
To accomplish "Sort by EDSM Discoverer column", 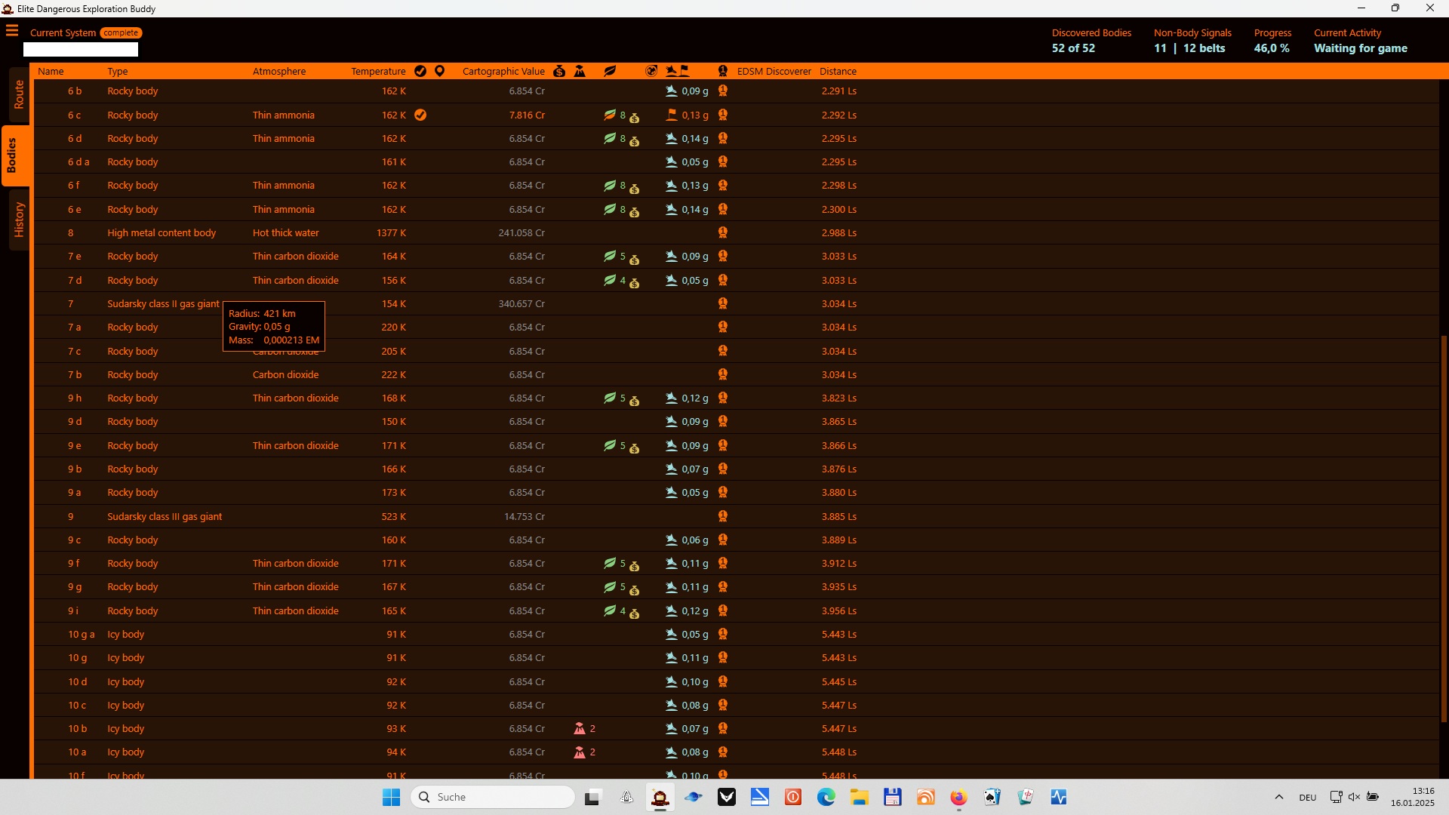I will click(x=774, y=71).
